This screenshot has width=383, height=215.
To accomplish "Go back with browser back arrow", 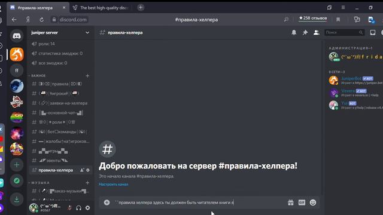I will click(x=14, y=20).
